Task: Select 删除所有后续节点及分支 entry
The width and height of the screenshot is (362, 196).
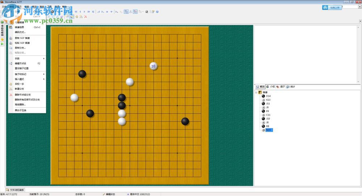Action: 27,100
